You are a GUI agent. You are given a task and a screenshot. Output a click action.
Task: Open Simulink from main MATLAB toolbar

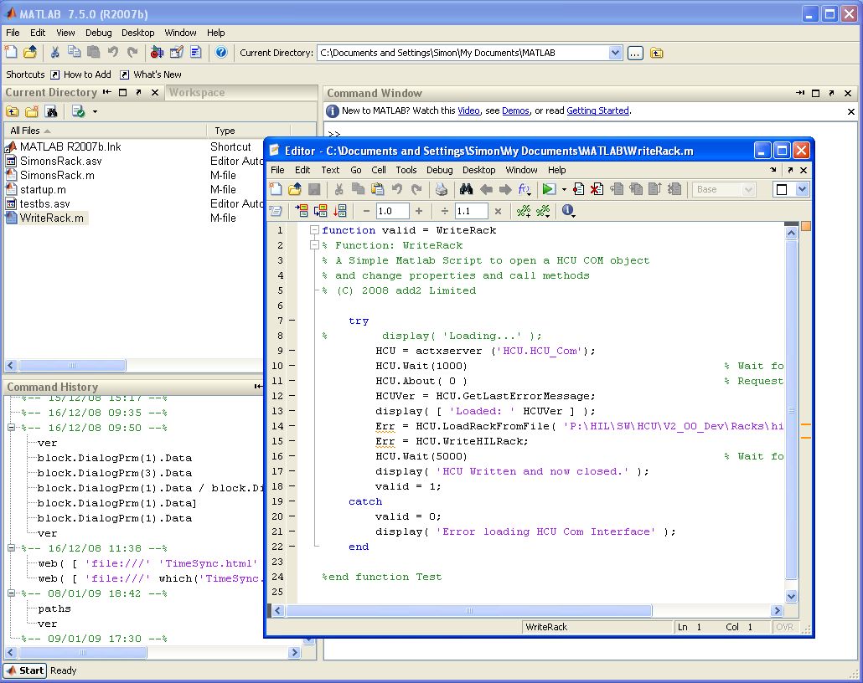tap(157, 53)
